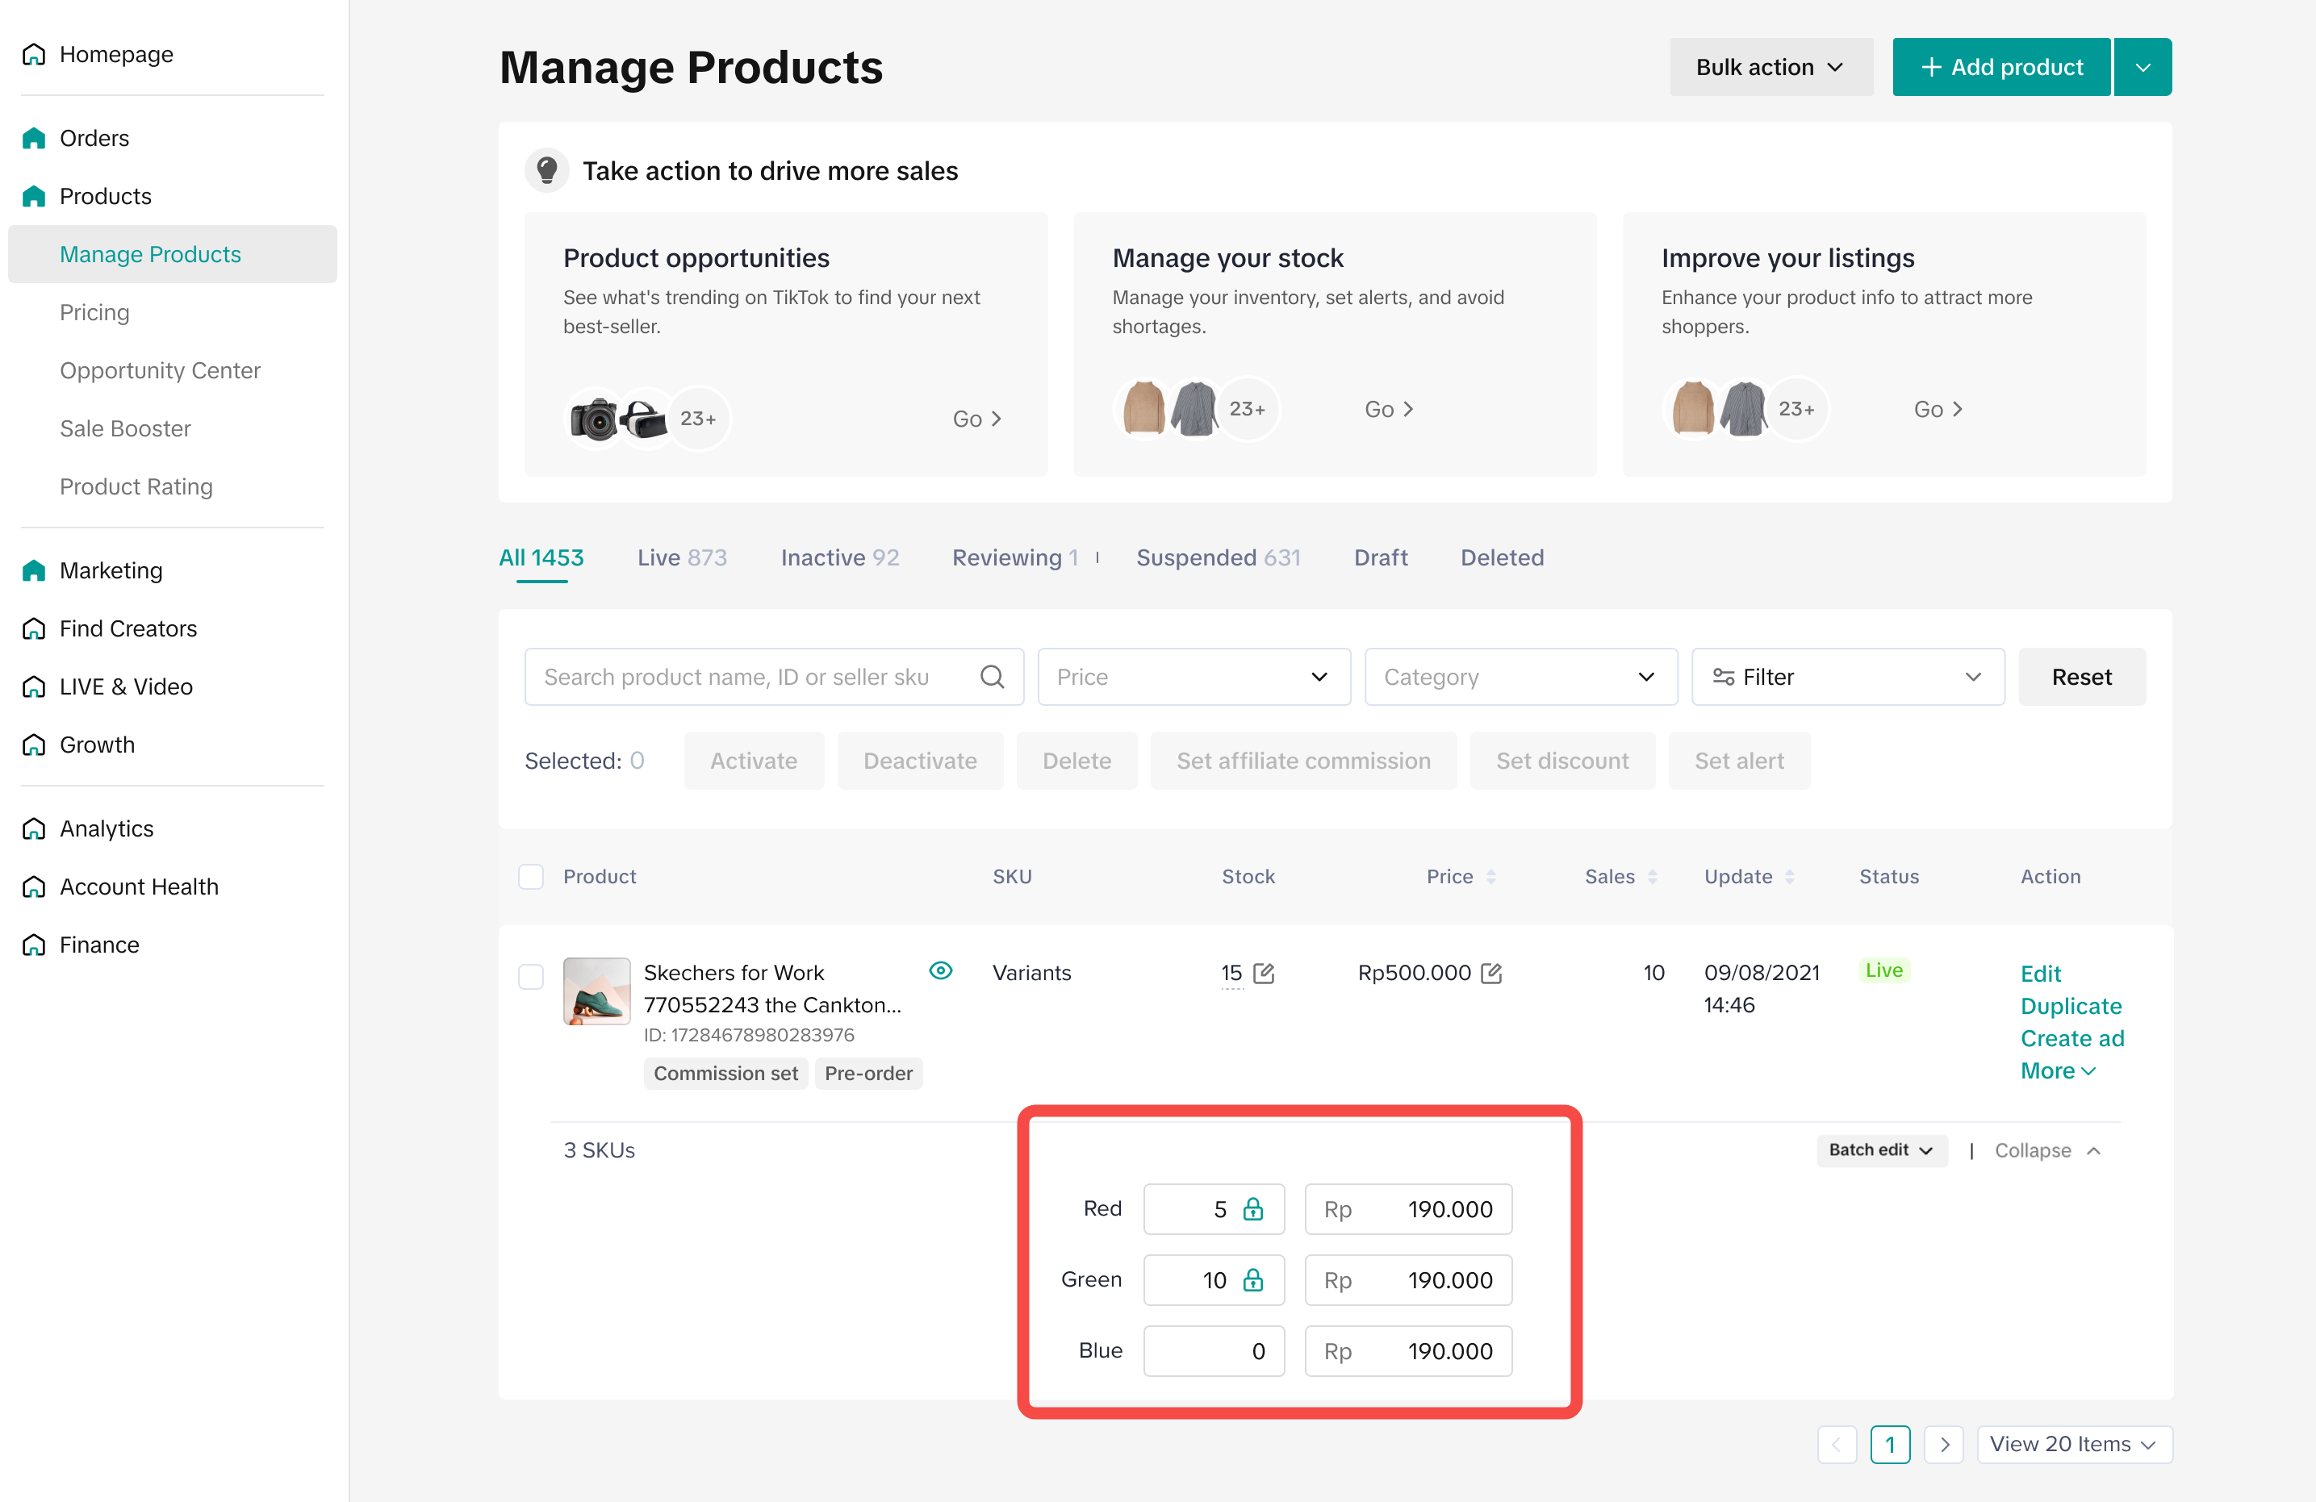Click the lightbulb icon beside Take action
2316x1502 pixels.
coord(547,170)
